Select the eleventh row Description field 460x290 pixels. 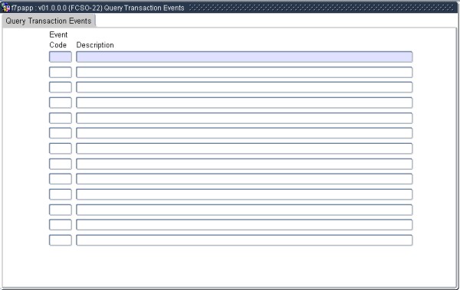point(245,210)
